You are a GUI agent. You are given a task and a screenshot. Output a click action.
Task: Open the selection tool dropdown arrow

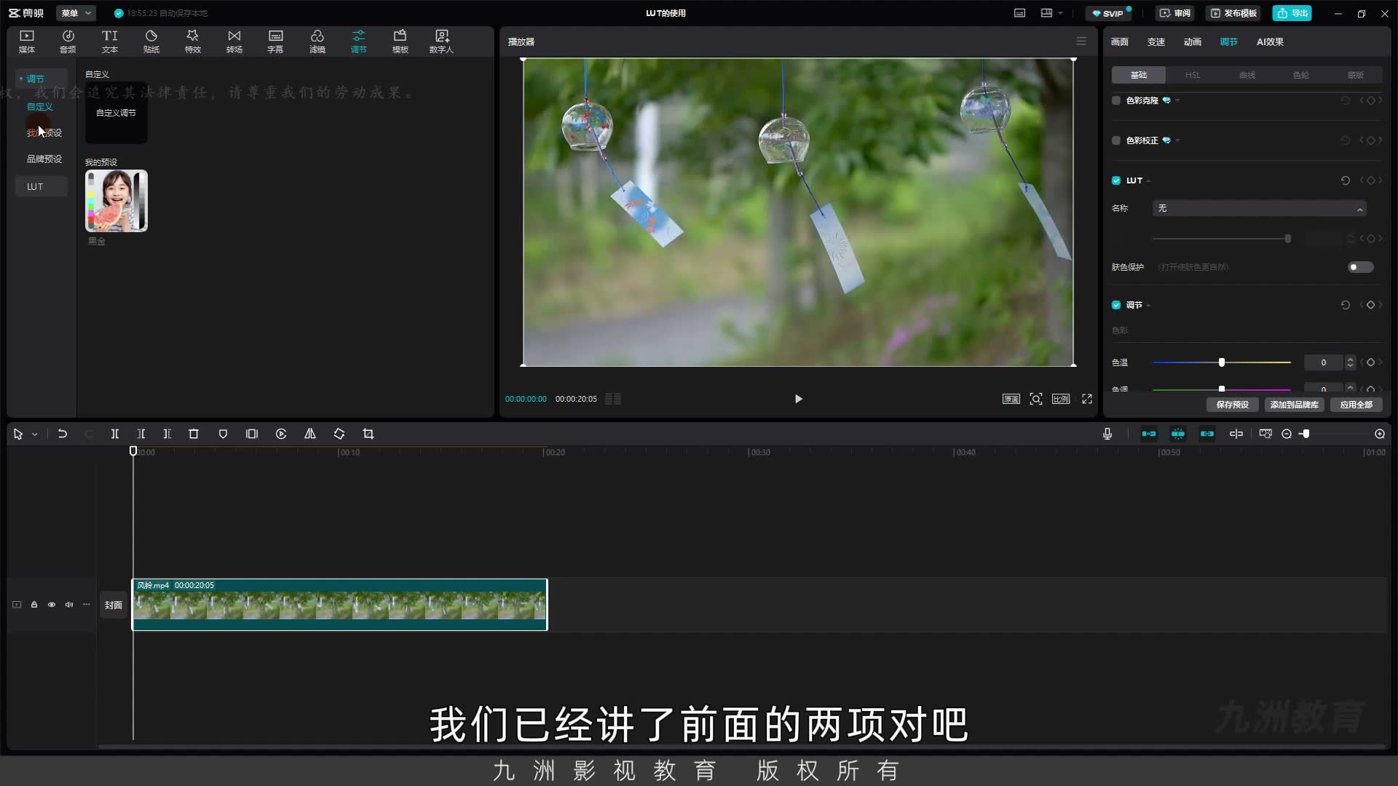pyautogui.click(x=34, y=434)
